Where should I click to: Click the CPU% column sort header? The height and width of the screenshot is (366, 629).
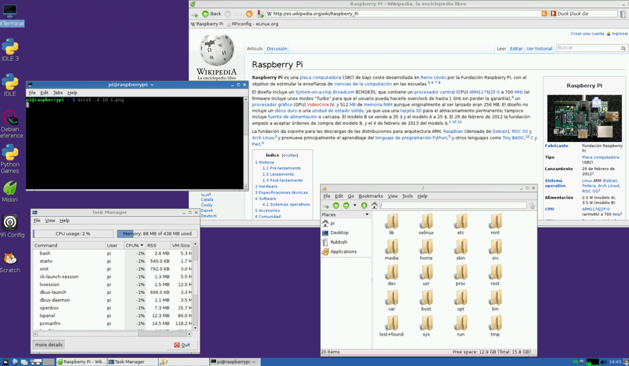(134, 245)
